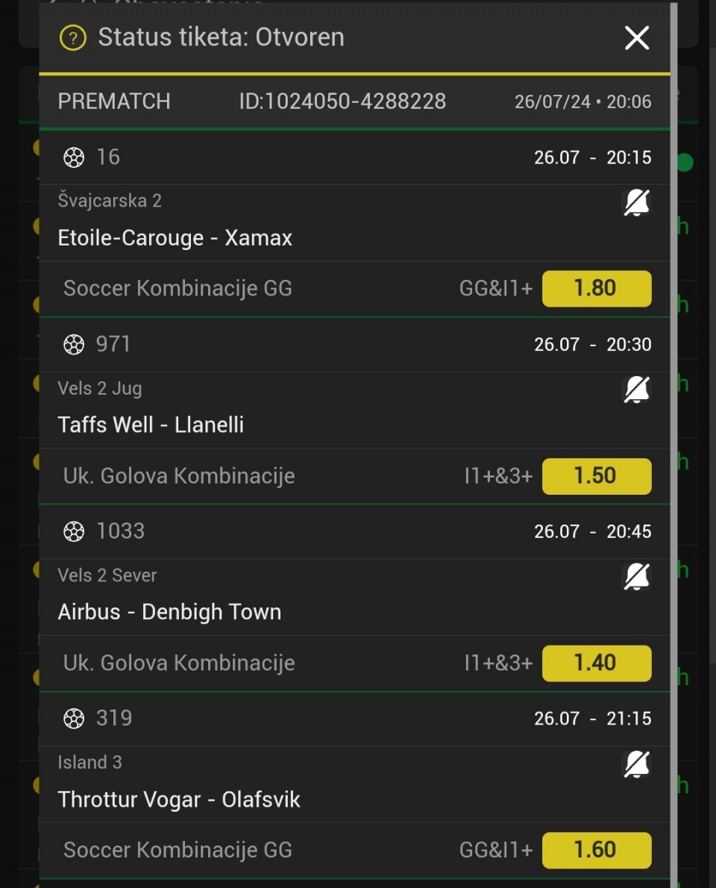Click the dialog's vertical scrollbar
This screenshot has width=716, height=888.
pyautogui.click(x=674, y=448)
